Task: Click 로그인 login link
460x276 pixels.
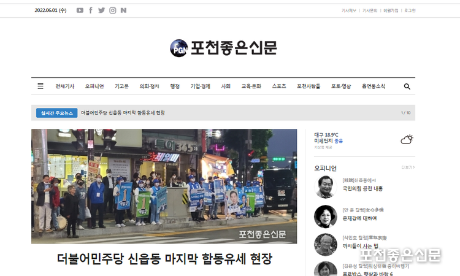Action: tap(410, 10)
